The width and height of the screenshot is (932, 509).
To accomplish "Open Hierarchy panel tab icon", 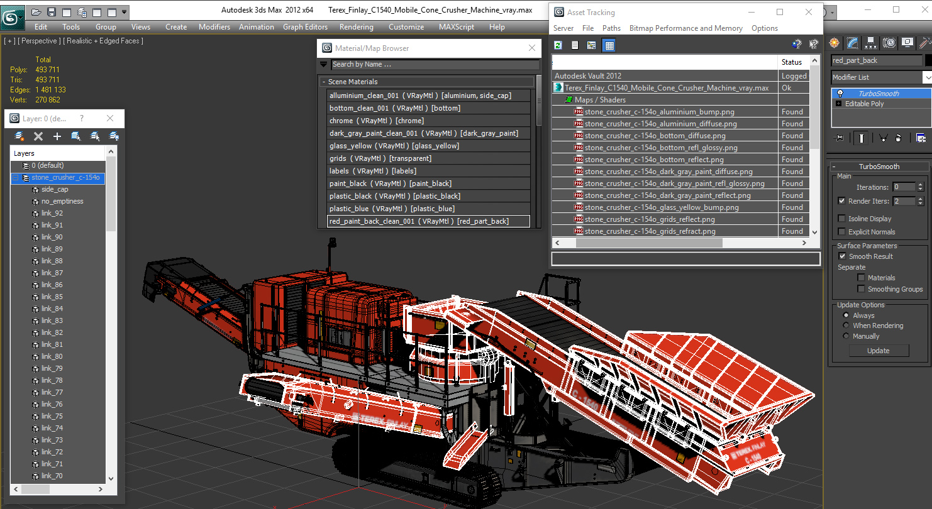I will tap(870, 43).
